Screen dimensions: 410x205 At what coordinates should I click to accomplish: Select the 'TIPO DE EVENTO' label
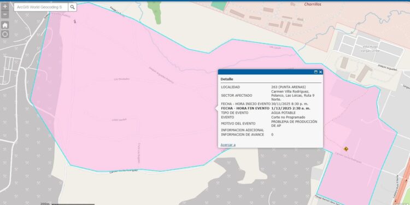[235, 113]
